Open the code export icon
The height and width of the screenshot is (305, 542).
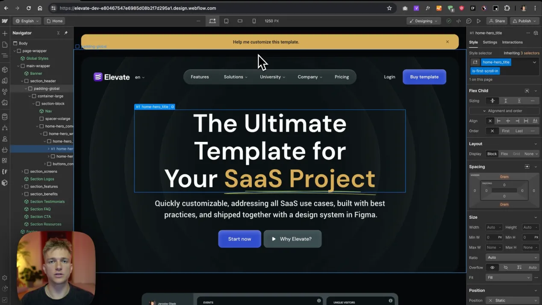point(459,21)
